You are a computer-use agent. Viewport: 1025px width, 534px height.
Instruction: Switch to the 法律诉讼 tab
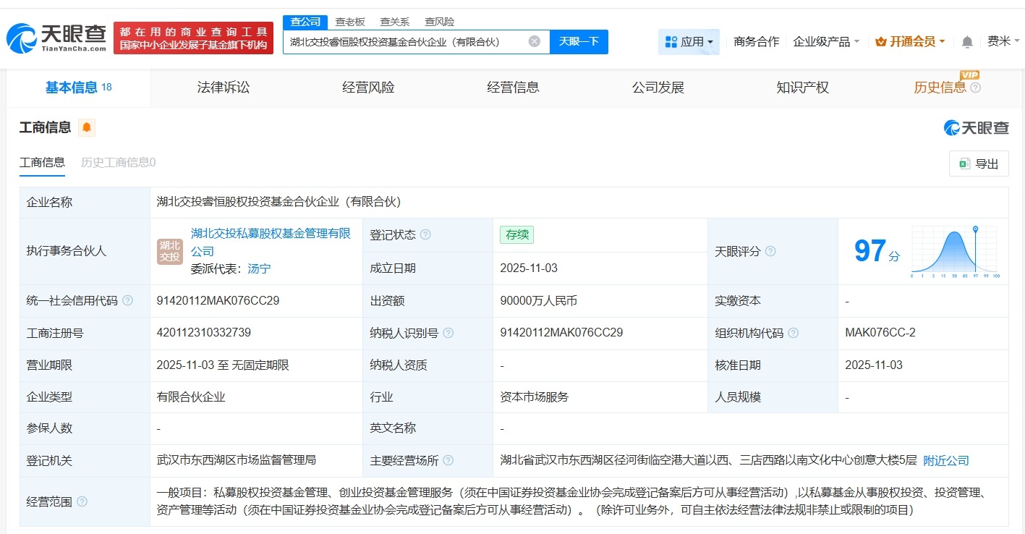tap(223, 87)
